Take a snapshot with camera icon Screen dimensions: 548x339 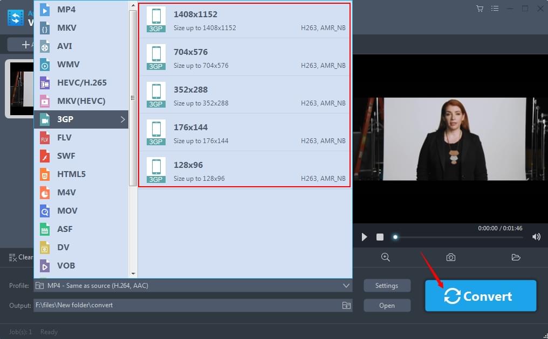450,257
